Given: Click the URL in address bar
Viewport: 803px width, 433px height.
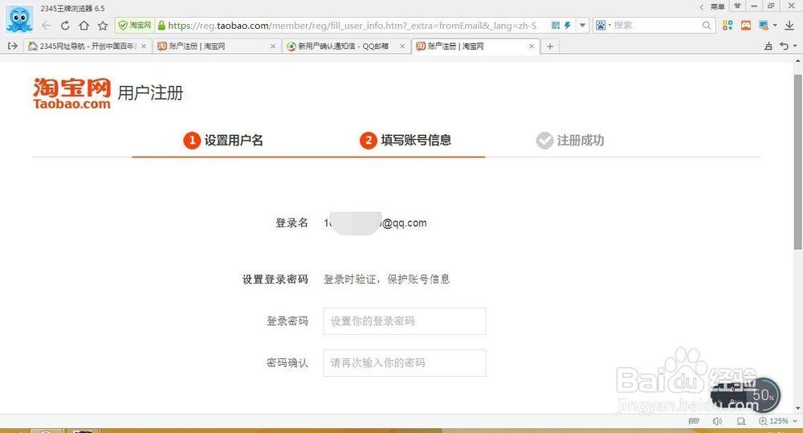Looking at the screenshot, I should [x=353, y=25].
